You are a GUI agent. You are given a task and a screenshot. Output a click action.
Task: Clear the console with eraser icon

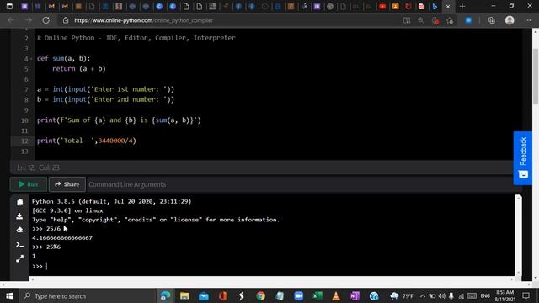click(x=19, y=230)
